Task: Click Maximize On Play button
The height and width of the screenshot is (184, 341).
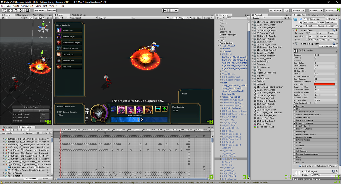Action: tap(175, 18)
